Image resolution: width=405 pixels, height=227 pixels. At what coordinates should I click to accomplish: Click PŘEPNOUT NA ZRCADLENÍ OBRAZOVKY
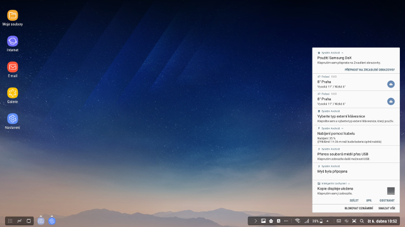[369, 70]
